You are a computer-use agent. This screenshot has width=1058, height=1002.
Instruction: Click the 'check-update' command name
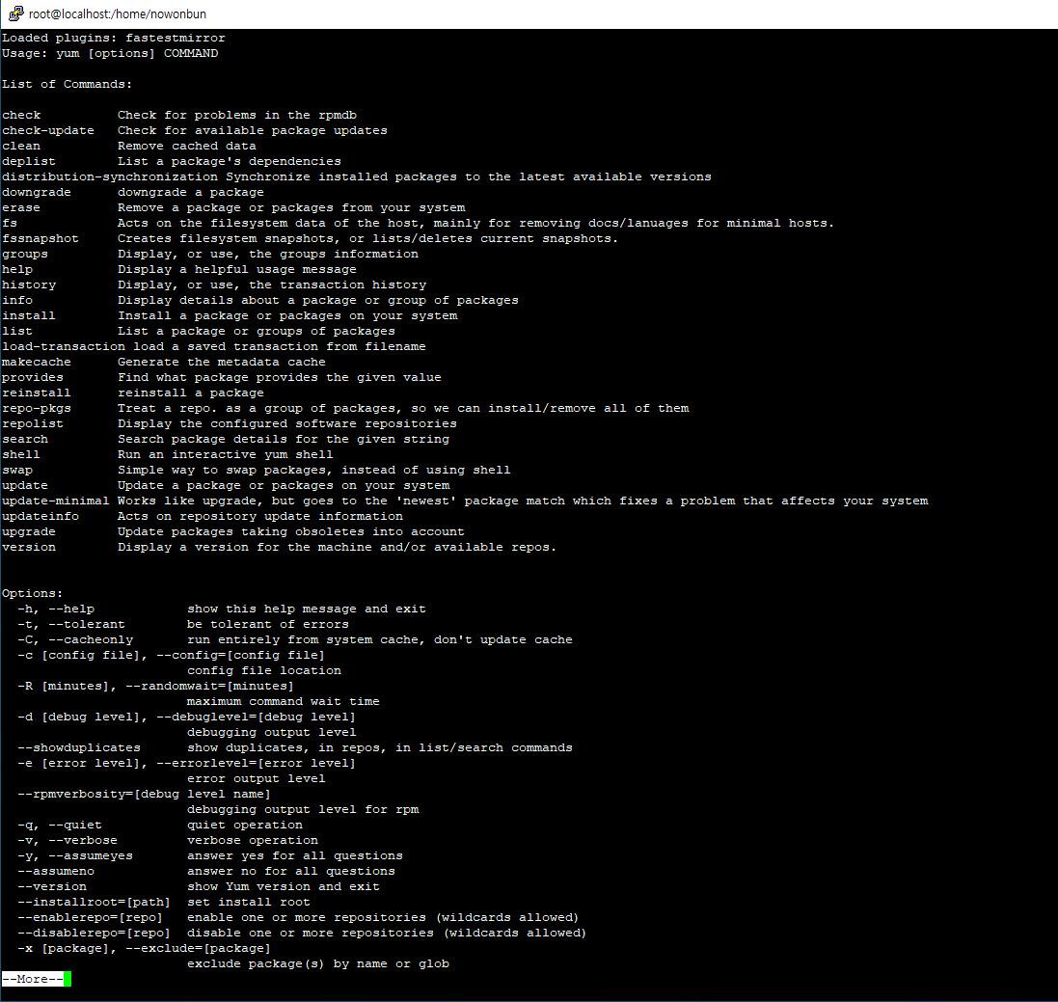click(x=48, y=131)
